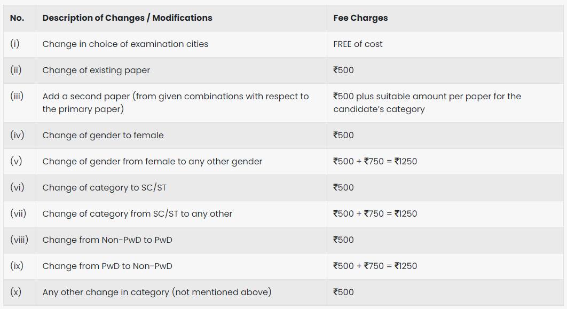Click 'Change of gender to female'
The height and width of the screenshot is (309, 567).
point(103,135)
